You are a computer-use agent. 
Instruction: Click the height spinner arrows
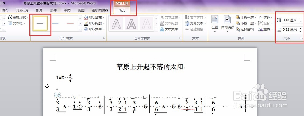click(x=301, y=20)
